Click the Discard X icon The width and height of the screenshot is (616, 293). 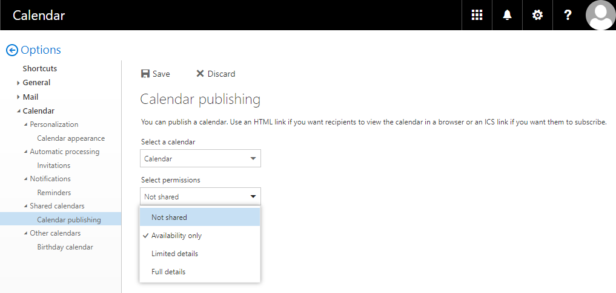pos(200,74)
